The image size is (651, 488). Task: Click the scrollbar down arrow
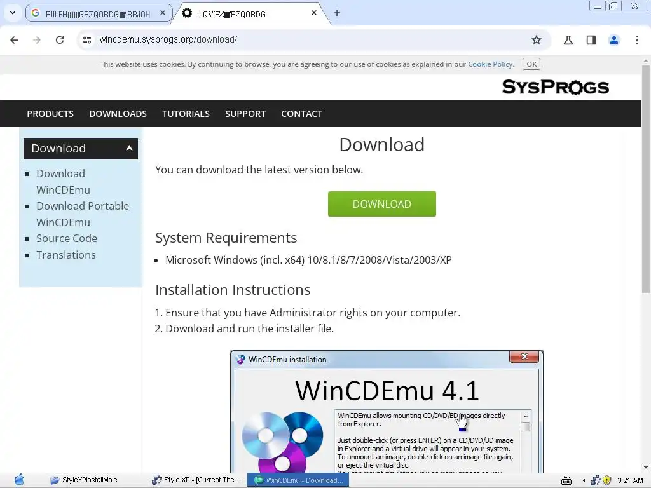(646, 467)
